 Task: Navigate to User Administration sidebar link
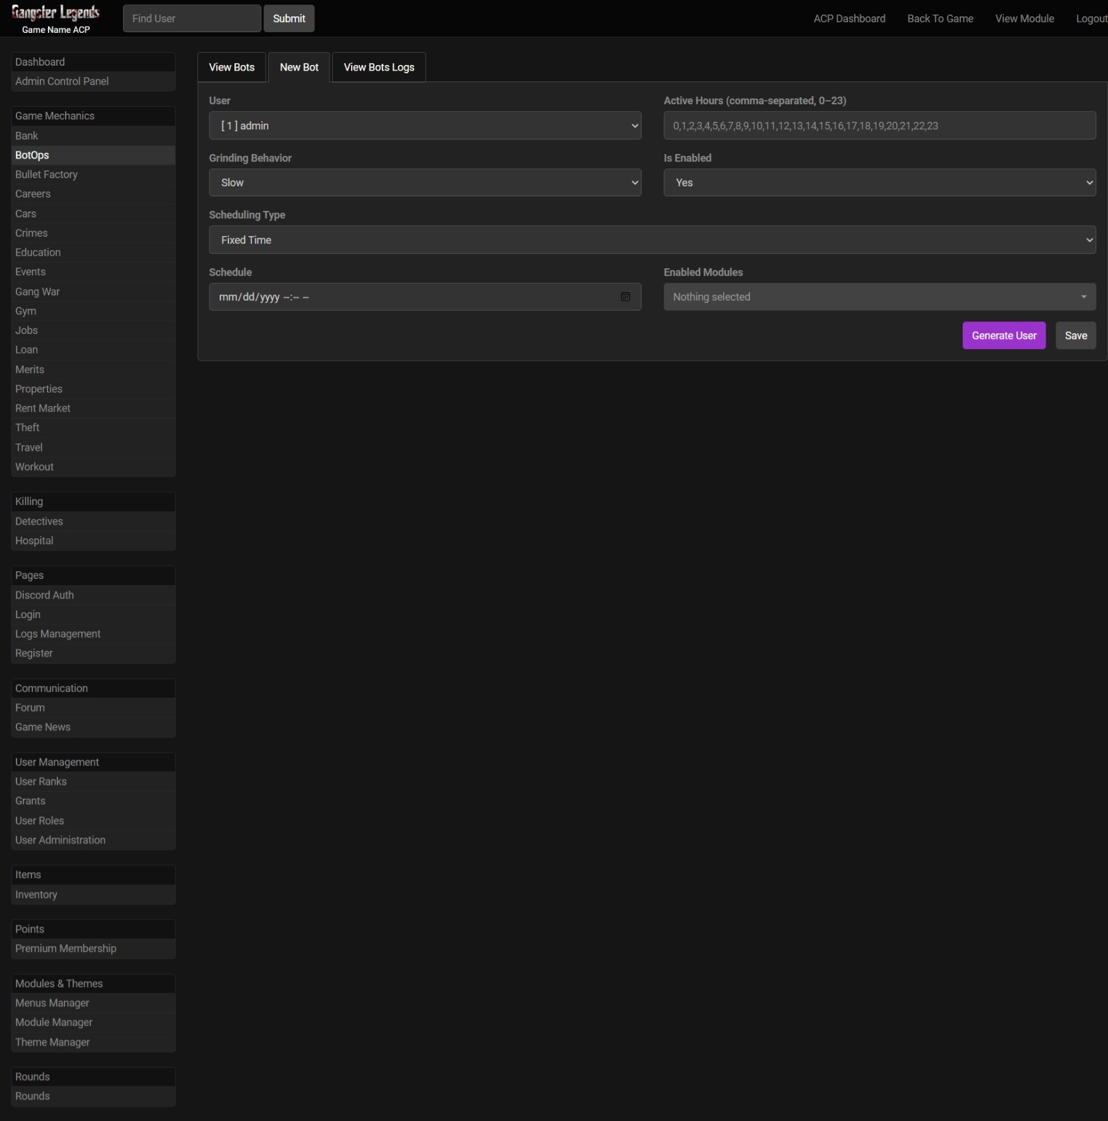click(x=60, y=840)
